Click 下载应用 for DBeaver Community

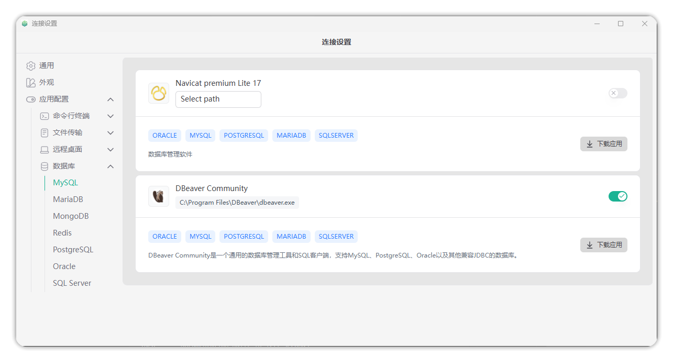[x=603, y=244]
